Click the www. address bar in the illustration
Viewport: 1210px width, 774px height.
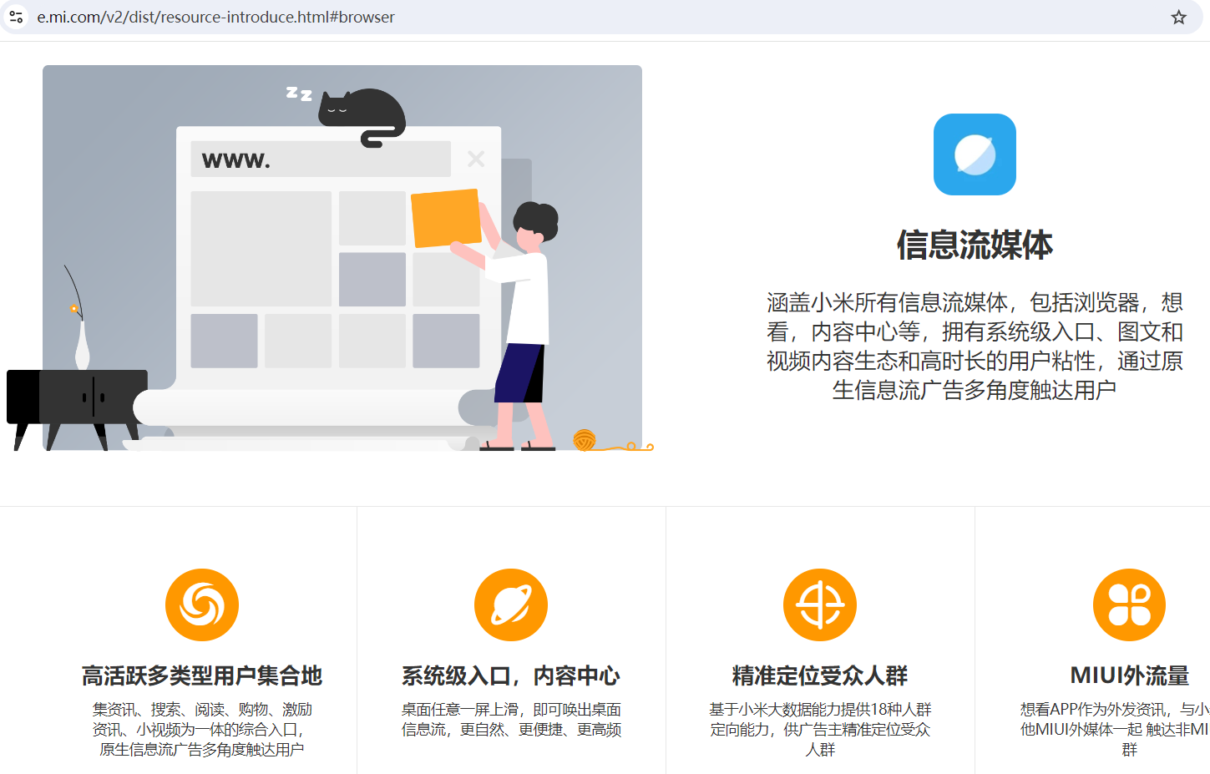(321, 159)
